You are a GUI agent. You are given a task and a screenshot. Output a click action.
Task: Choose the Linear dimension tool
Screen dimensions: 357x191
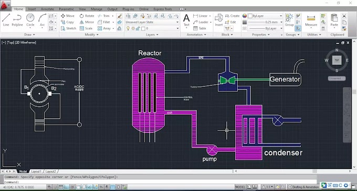click(201, 16)
